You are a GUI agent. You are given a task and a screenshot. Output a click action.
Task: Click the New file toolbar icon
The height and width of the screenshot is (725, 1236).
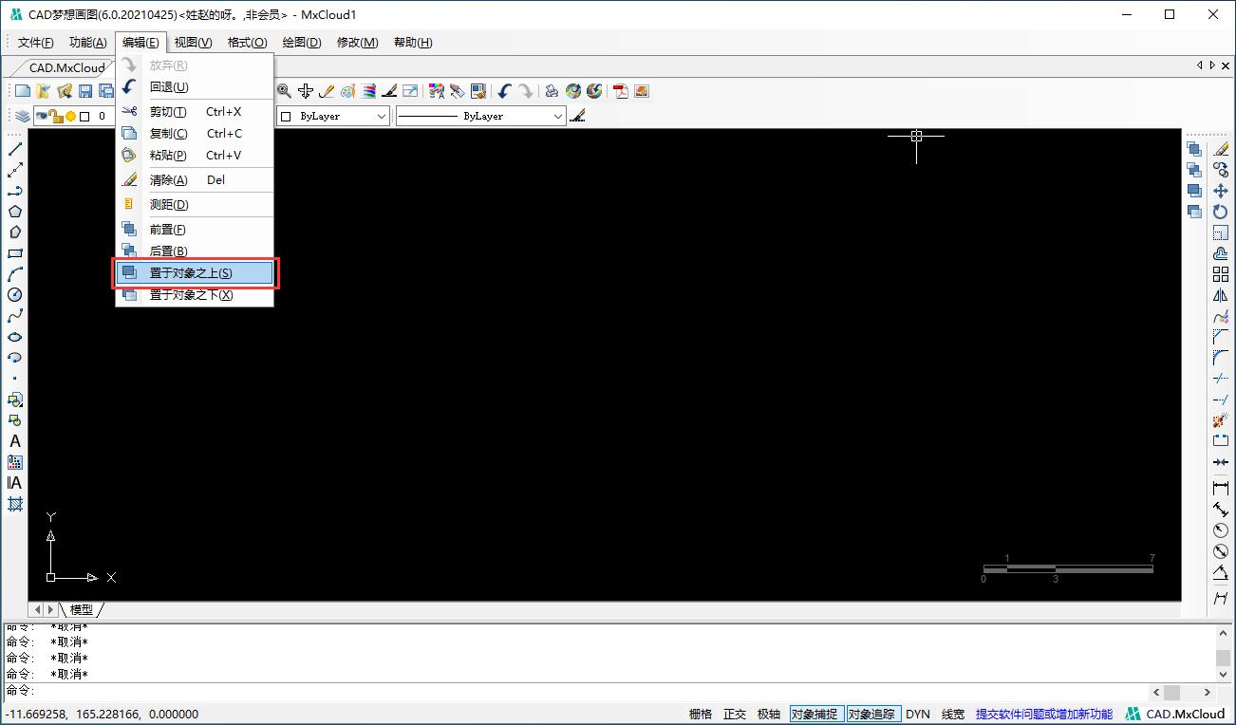pyautogui.click(x=23, y=91)
